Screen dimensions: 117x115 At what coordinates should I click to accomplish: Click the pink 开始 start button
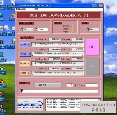click(x=92, y=47)
